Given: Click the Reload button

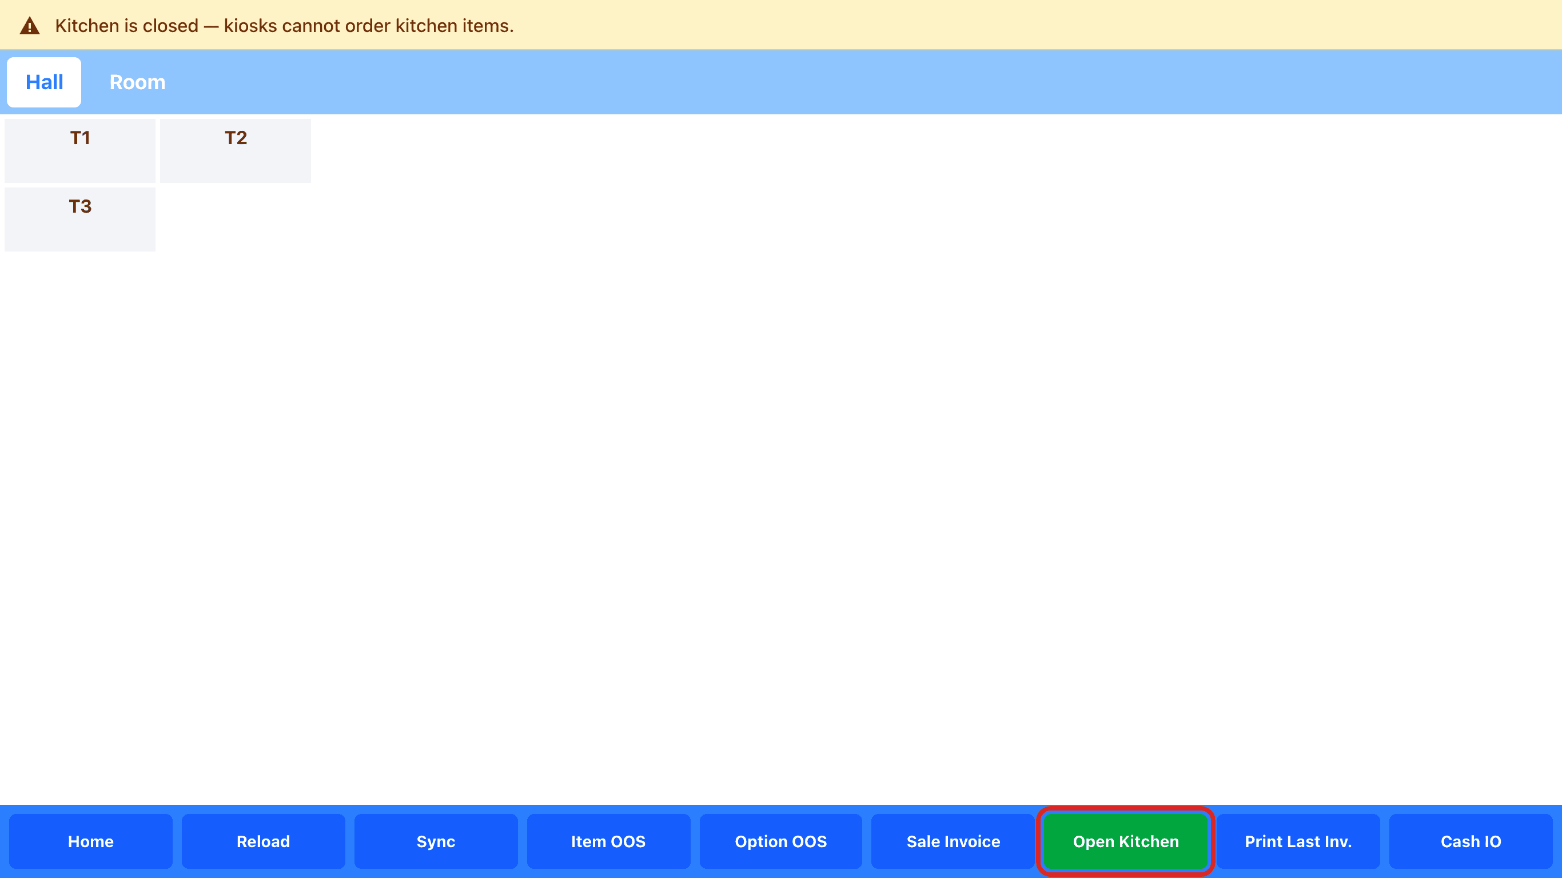Looking at the screenshot, I should (x=263, y=841).
